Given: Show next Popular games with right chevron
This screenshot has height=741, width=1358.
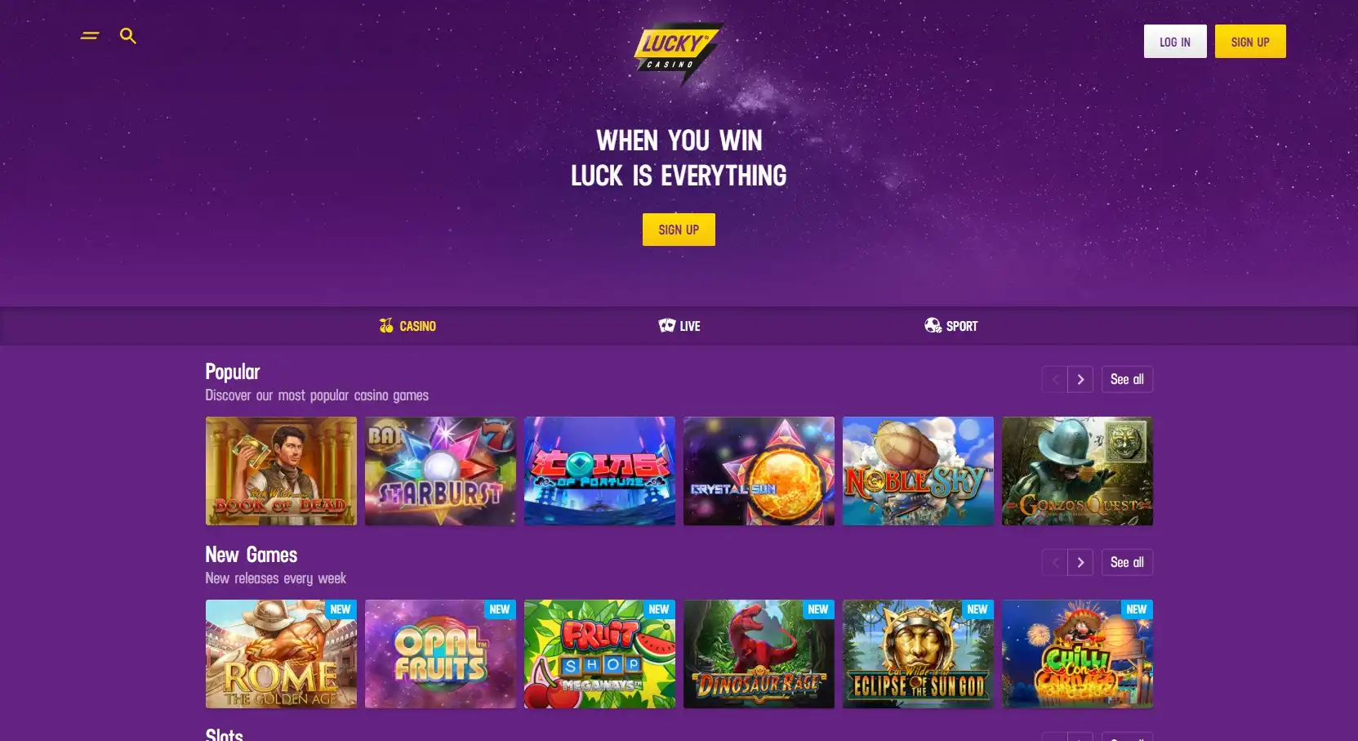Looking at the screenshot, I should 1080,379.
